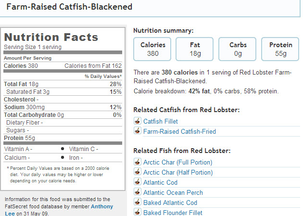Screen dimensions: 303x216
Task: Click the Protein 55g summary box
Action: click(280, 49)
